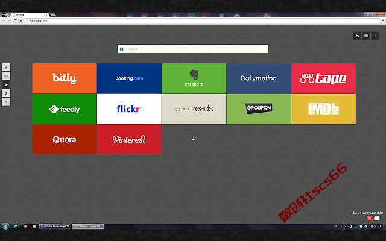The height and width of the screenshot is (241, 386).
Task: Open the pinned folder icon in taskbar
Action: point(34,226)
